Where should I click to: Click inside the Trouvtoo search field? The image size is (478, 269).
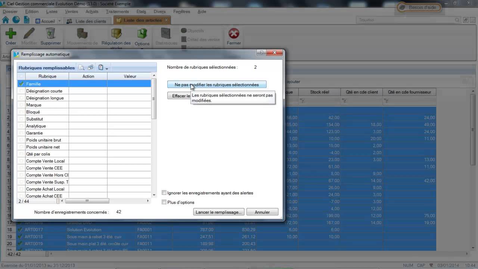pyautogui.click(x=405, y=20)
